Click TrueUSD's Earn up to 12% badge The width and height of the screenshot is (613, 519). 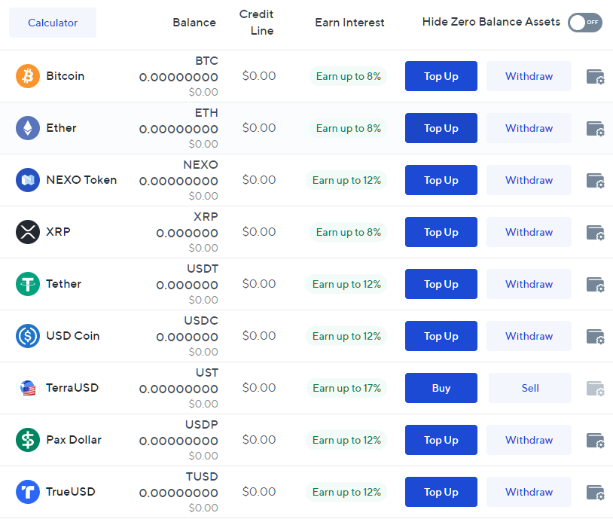346,493
